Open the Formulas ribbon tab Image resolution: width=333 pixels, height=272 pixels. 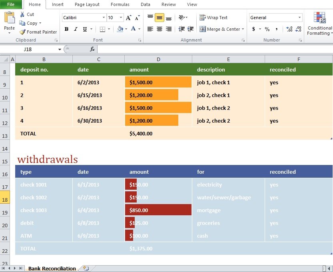point(120,4)
